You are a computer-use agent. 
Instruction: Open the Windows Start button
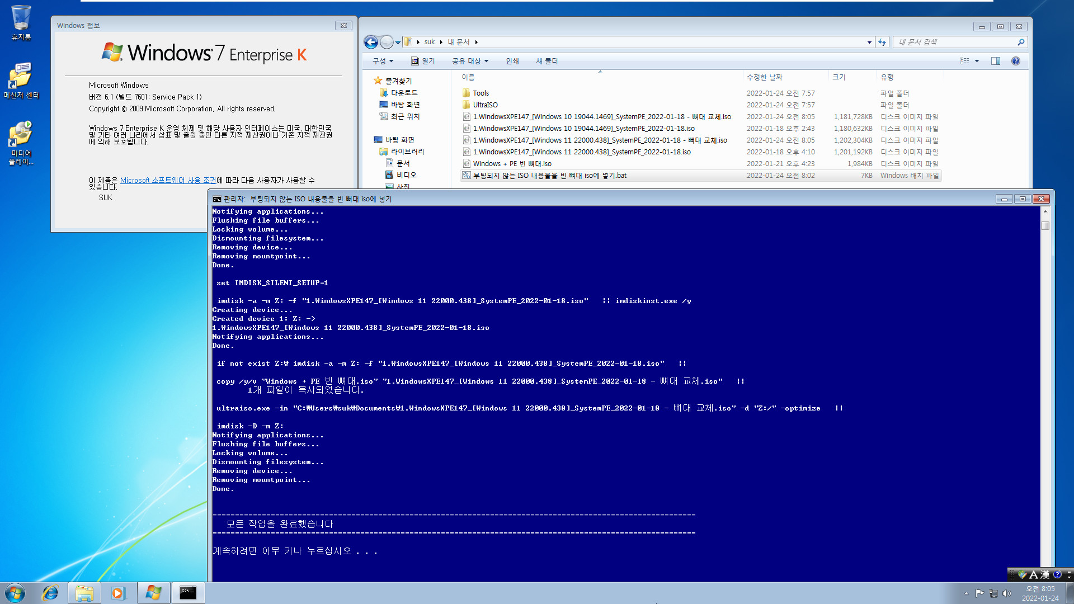[x=15, y=593]
